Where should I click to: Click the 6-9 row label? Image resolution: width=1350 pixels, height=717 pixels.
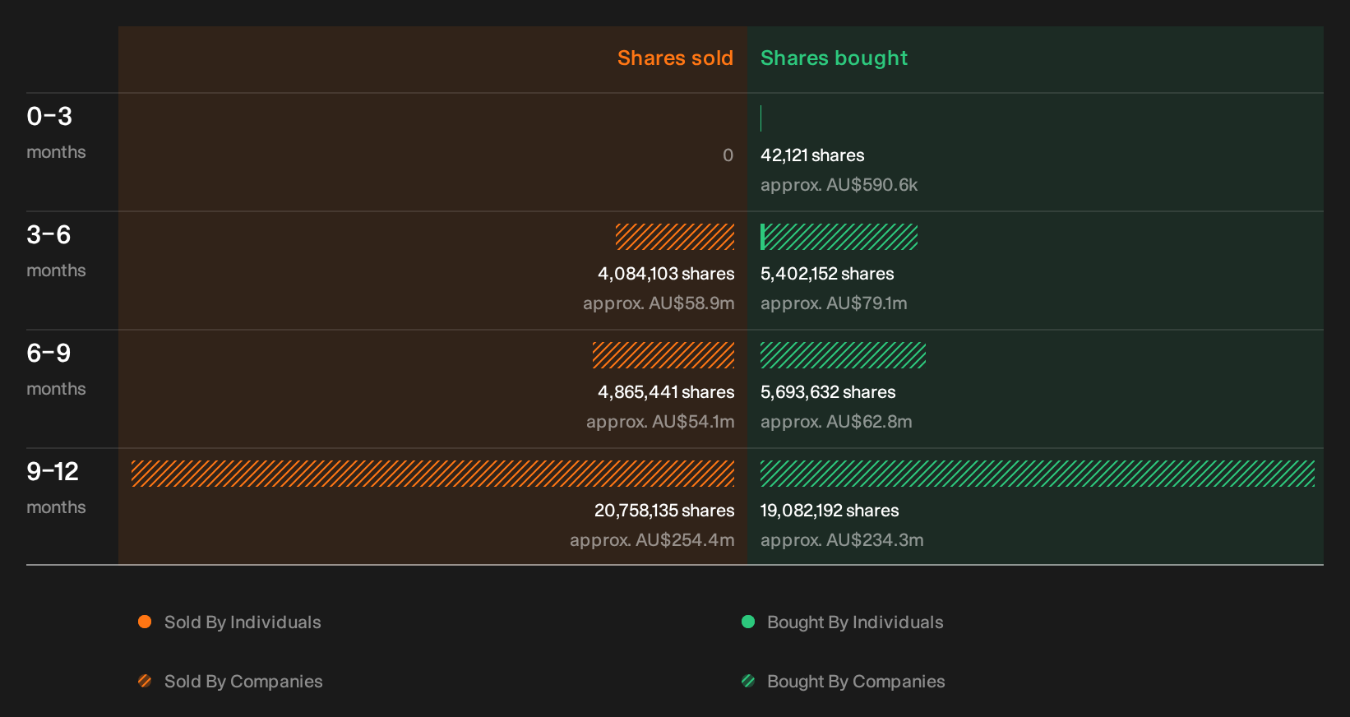(49, 354)
